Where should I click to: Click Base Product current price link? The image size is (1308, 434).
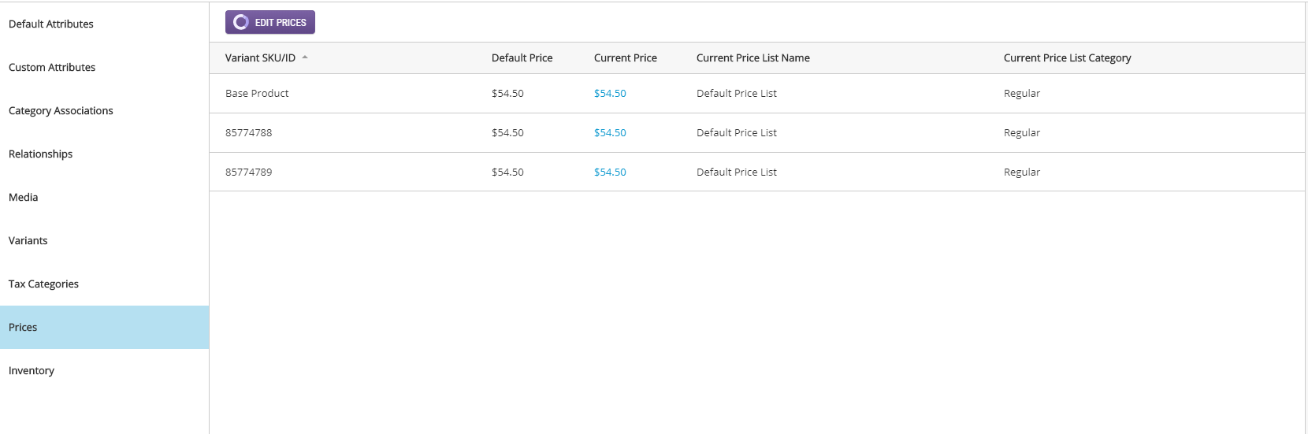(610, 94)
